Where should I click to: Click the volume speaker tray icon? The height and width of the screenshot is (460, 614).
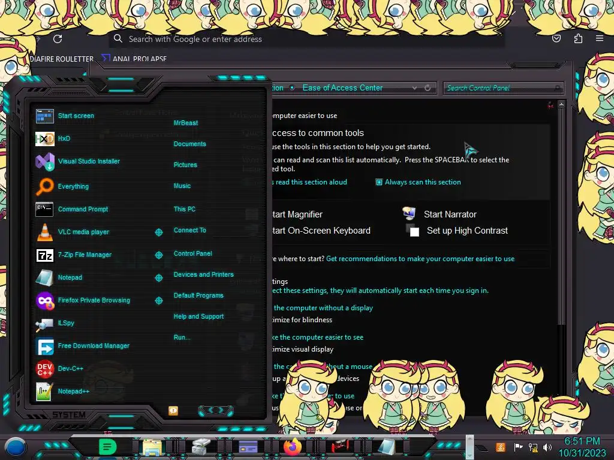547,447
